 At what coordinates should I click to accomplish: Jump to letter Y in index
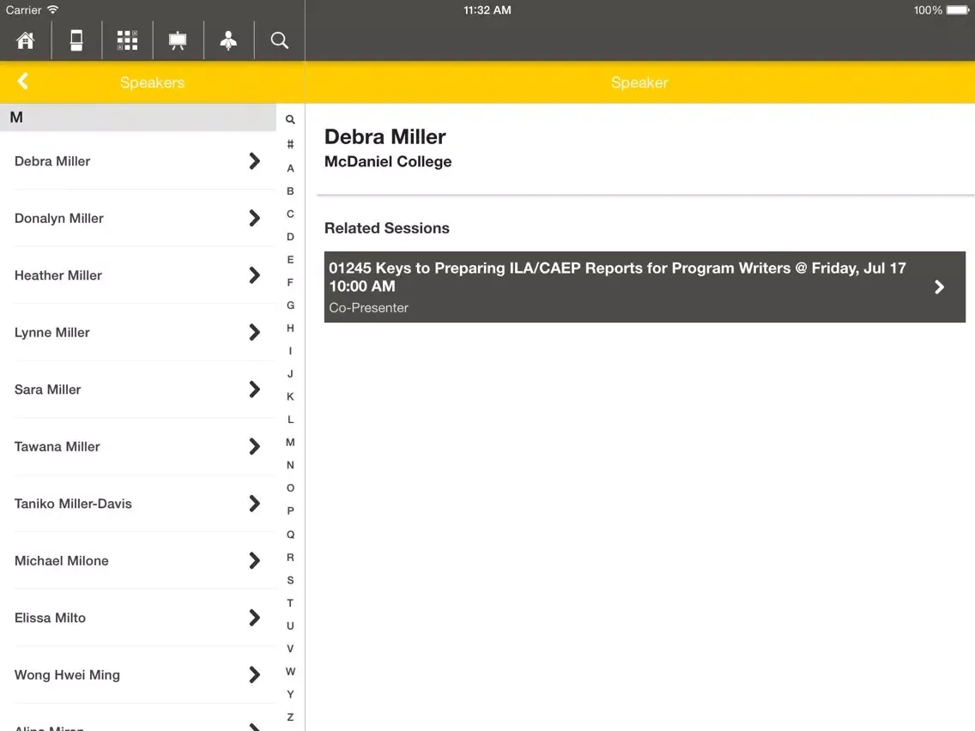[290, 694]
